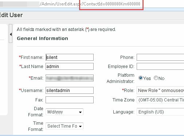Click the Platform Administrator label
Image resolution: width=184 pixels, height=136 pixels.
pyautogui.click(x=121, y=78)
